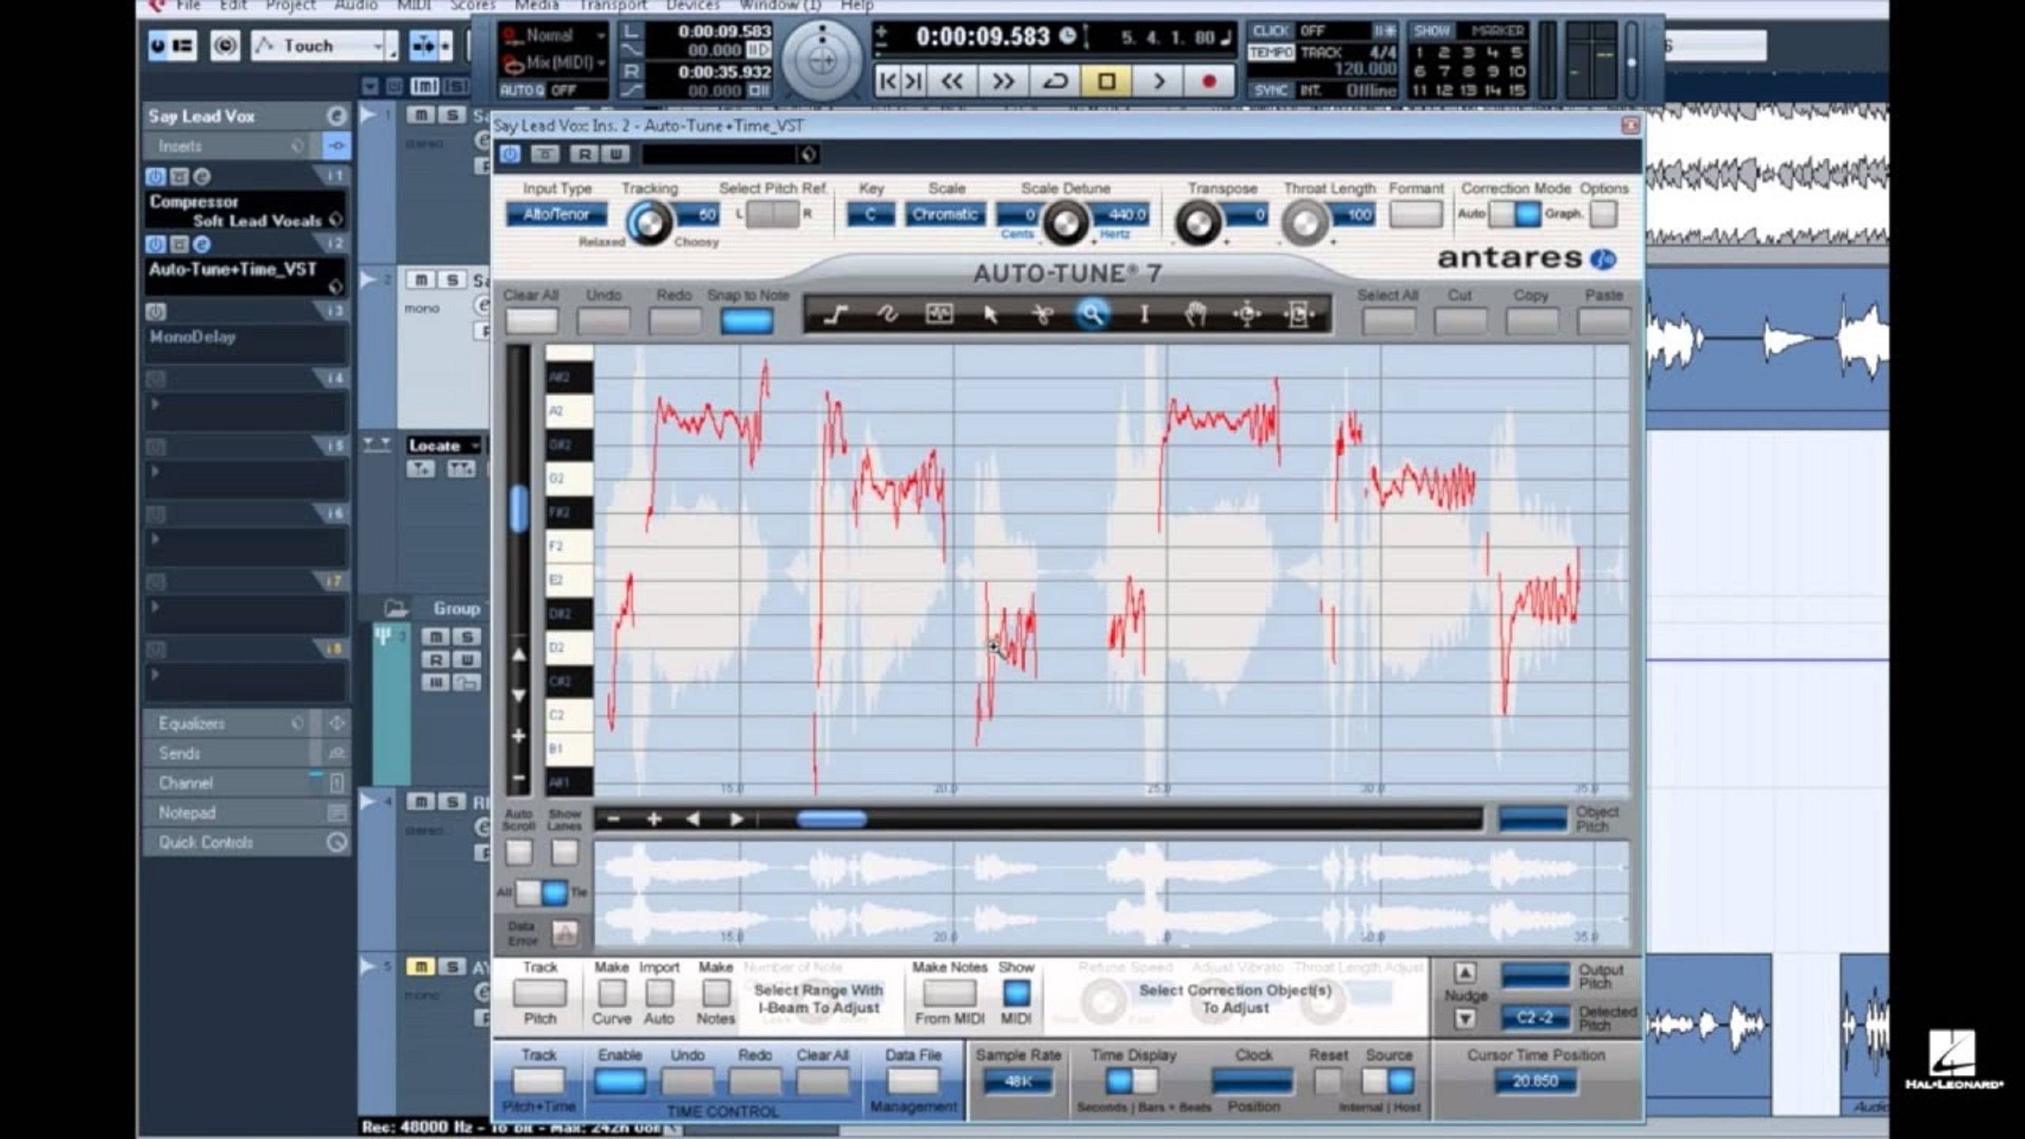Click the Rewind transport button
The height and width of the screenshot is (1139, 2025).
(x=952, y=81)
